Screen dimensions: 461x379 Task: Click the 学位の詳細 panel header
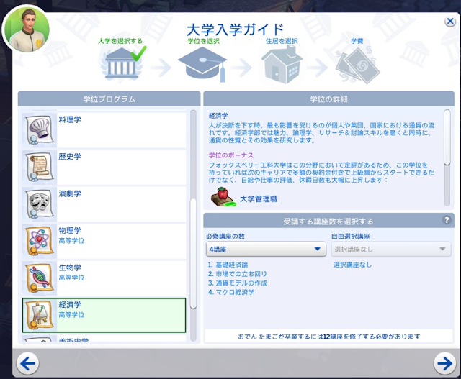click(x=328, y=99)
